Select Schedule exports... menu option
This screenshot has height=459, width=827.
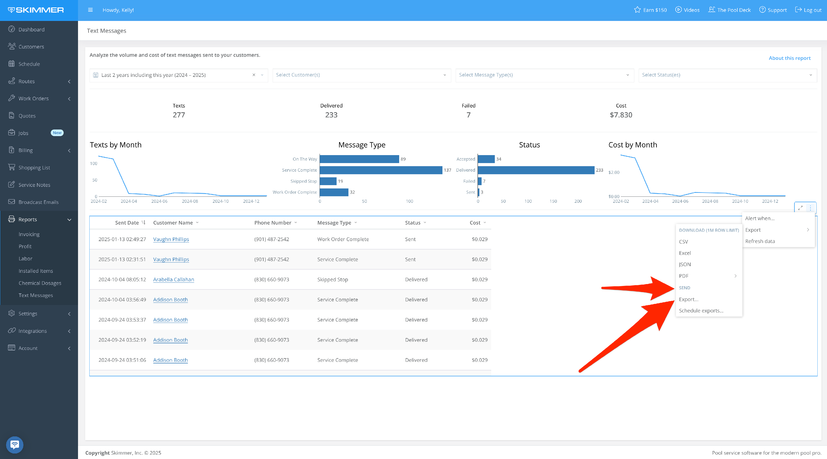[701, 310]
